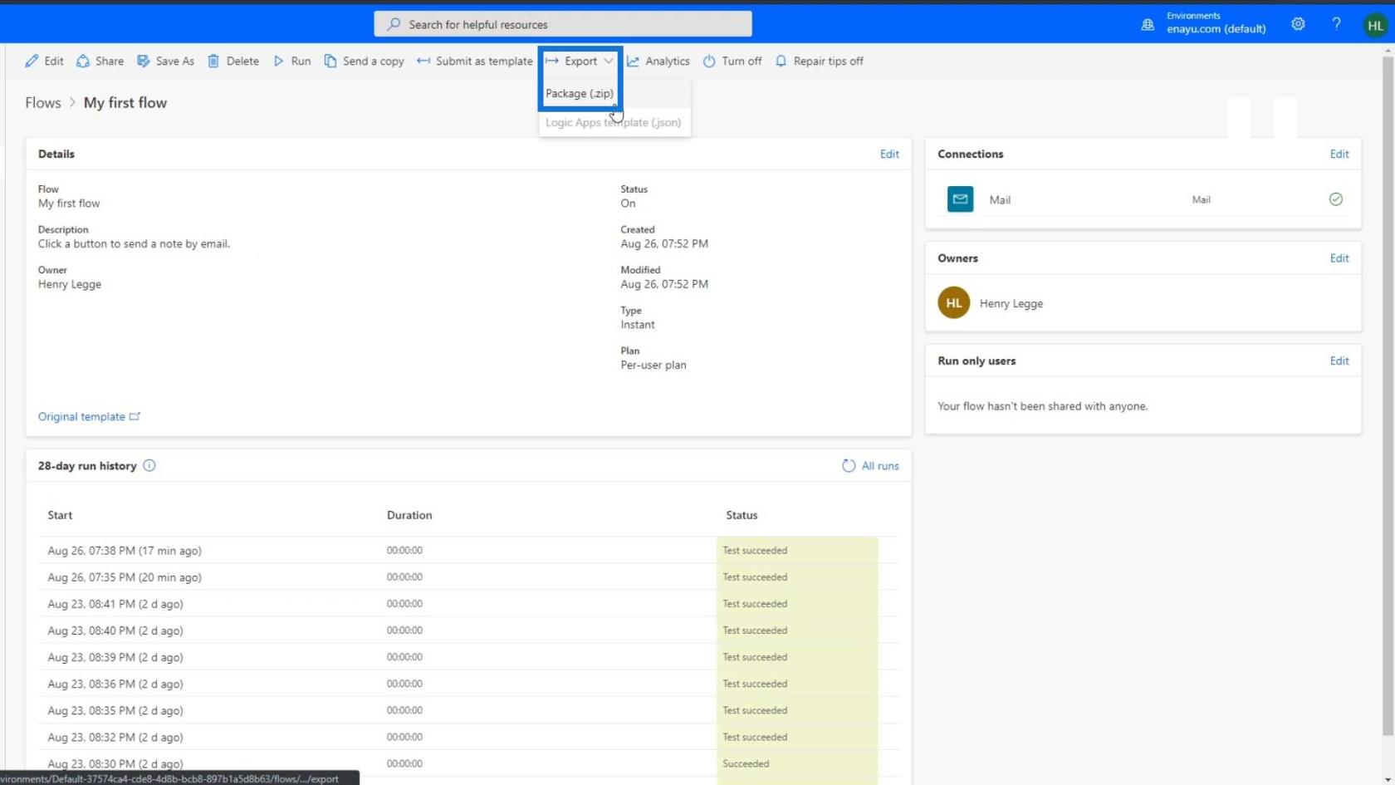Click the Status column header in run history
This screenshot has width=1395, height=785.
[742, 515]
